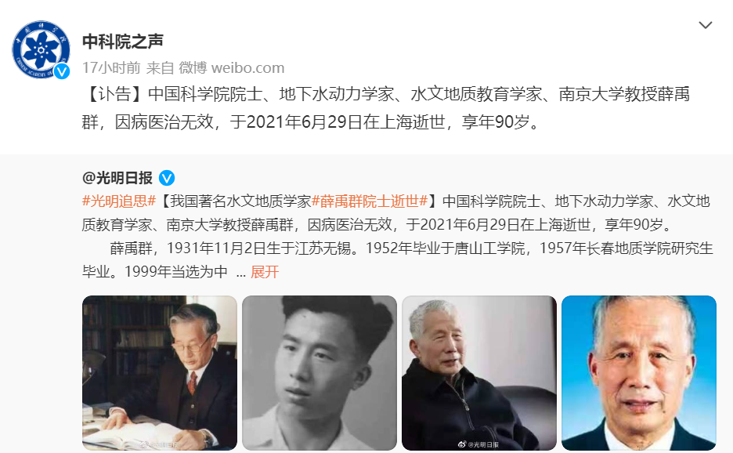Click verified badge next to 光明日报
Screen dimensions: 733x453
pos(167,178)
